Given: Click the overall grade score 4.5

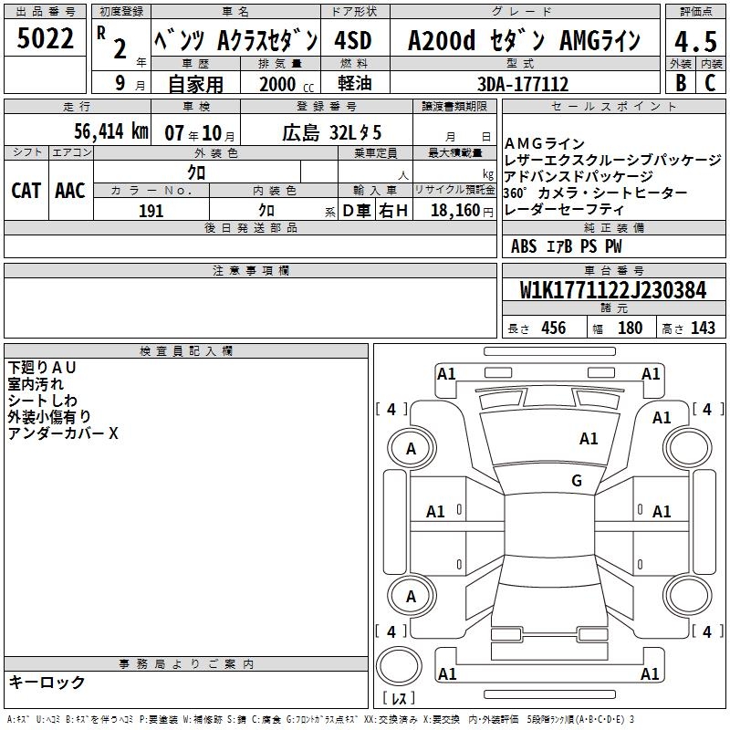Looking at the screenshot, I should pos(694,40).
